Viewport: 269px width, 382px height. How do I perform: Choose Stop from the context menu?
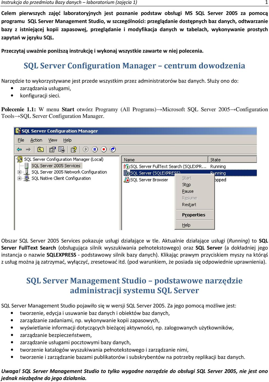(x=186, y=184)
